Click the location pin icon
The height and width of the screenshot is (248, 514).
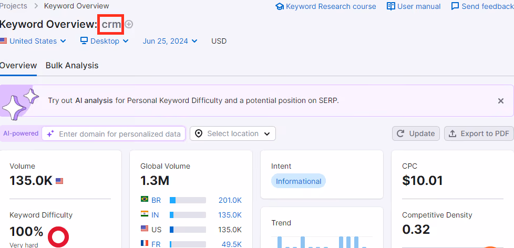(198, 133)
